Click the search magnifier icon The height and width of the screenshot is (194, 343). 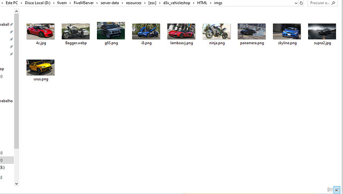334,3
